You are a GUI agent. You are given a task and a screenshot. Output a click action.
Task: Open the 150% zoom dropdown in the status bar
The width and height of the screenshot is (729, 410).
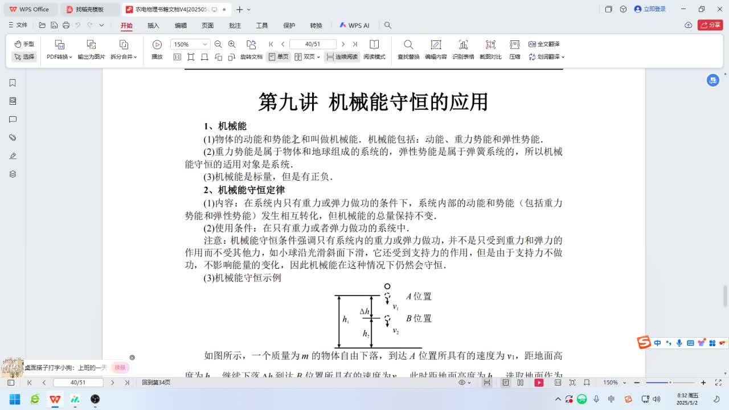613,383
